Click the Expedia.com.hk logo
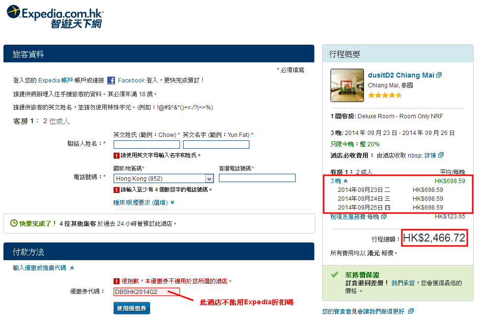The height and width of the screenshot is (322, 483). [x=54, y=17]
